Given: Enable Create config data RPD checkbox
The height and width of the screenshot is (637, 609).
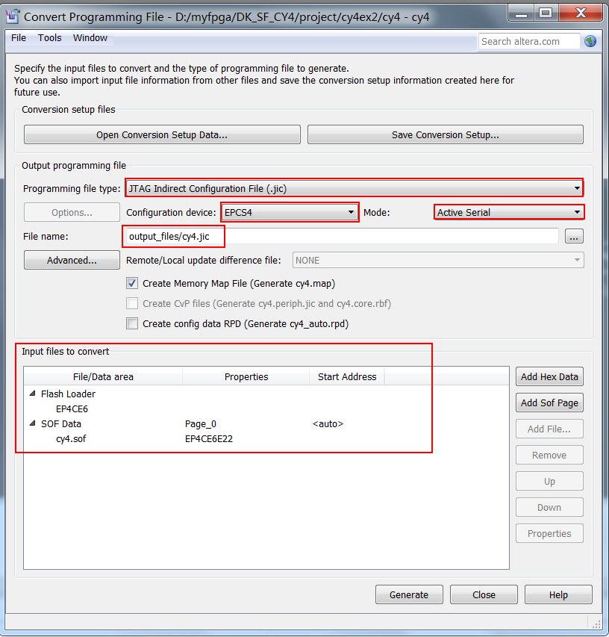Looking at the screenshot, I should (x=132, y=324).
